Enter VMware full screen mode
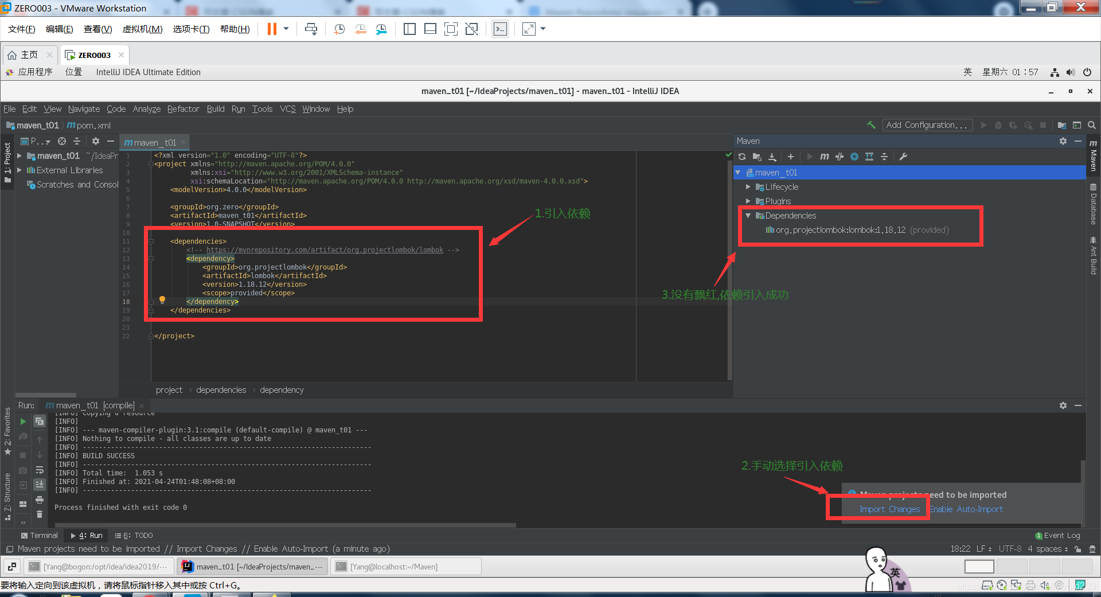The width and height of the screenshot is (1101, 597). [x=451, y=29]
